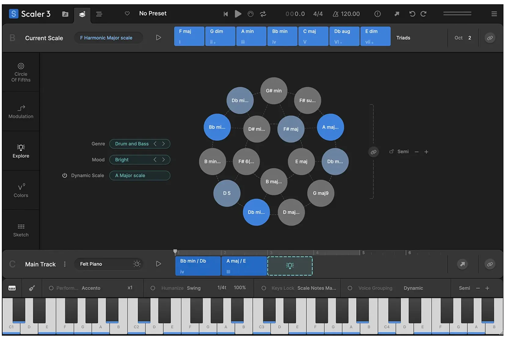Open the Circle Of Fifths tab
Image resolution: width=505 pixels, height=340 pixels.
tap(21, 72)
